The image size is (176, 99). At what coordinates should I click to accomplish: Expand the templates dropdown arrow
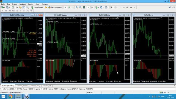point(108,7)
